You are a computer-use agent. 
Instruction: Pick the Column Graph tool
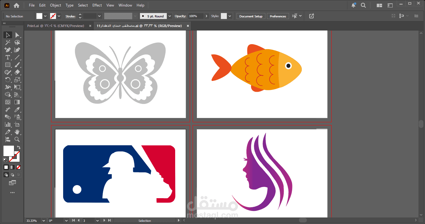pyautogui.click(x=8, y=124)
